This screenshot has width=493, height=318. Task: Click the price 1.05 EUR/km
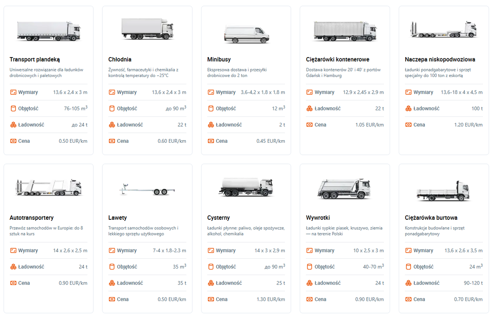pyautogui.click(x=369, y=125)
